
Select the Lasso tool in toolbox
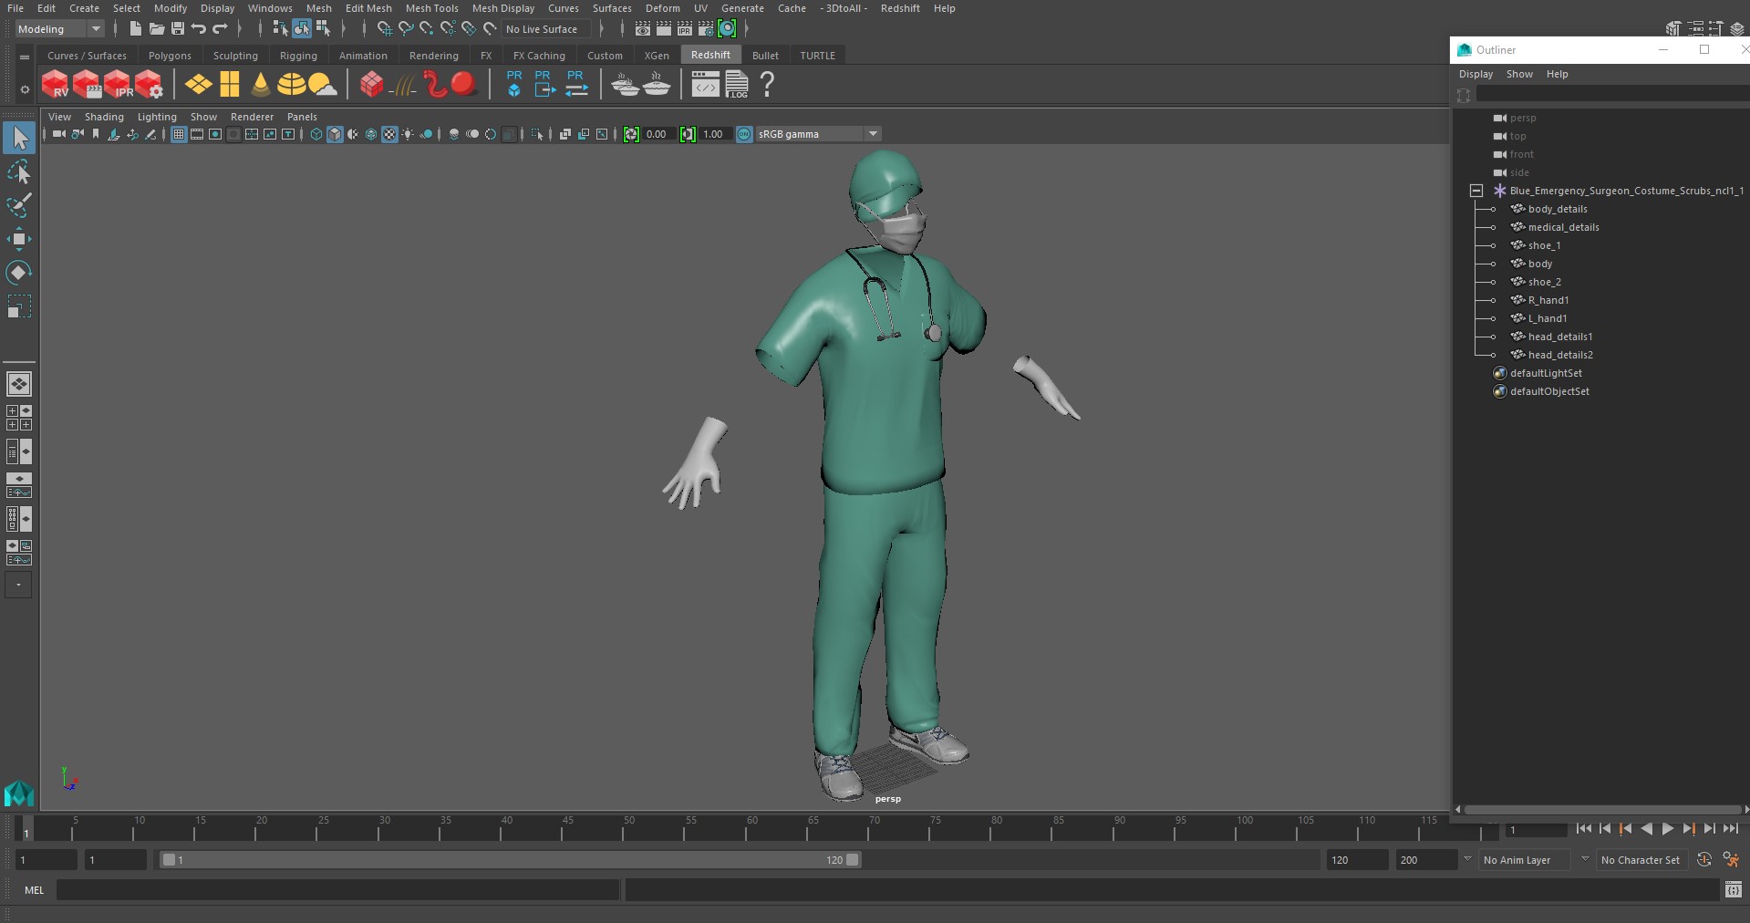pyautogui.click(x=18, y=171)
